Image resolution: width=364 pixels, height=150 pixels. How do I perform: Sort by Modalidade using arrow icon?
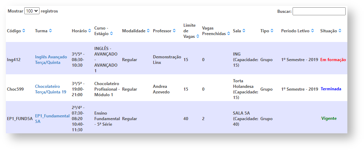(x=148, y=31)
